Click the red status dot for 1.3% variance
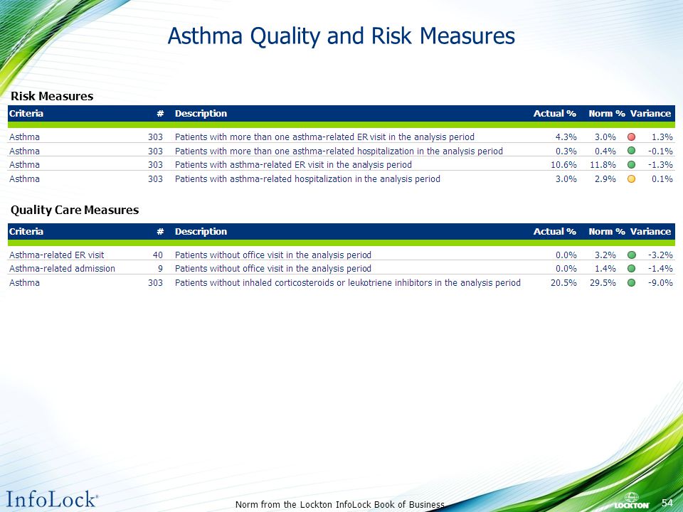 (631, 137)
